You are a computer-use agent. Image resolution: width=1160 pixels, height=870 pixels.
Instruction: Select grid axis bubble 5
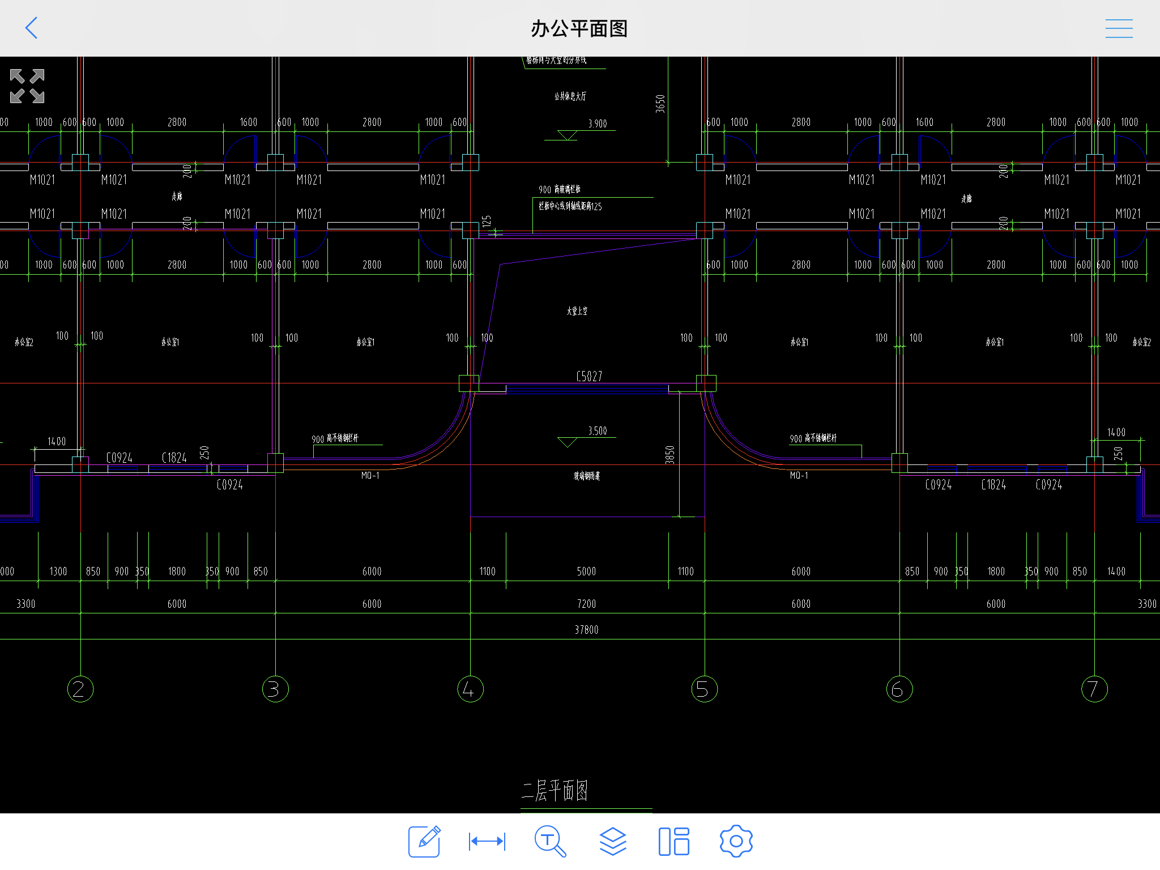point(705,689)
